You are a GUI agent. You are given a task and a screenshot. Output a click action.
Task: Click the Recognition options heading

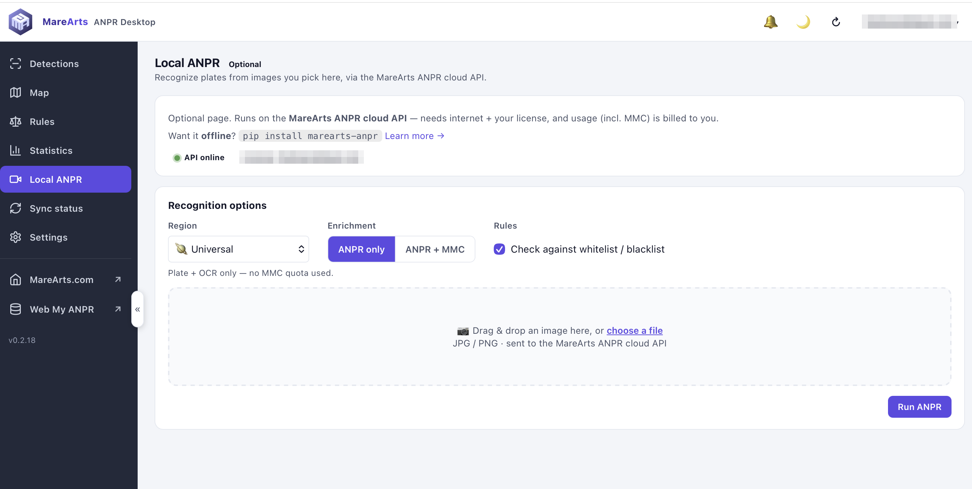tap(217, 205)
